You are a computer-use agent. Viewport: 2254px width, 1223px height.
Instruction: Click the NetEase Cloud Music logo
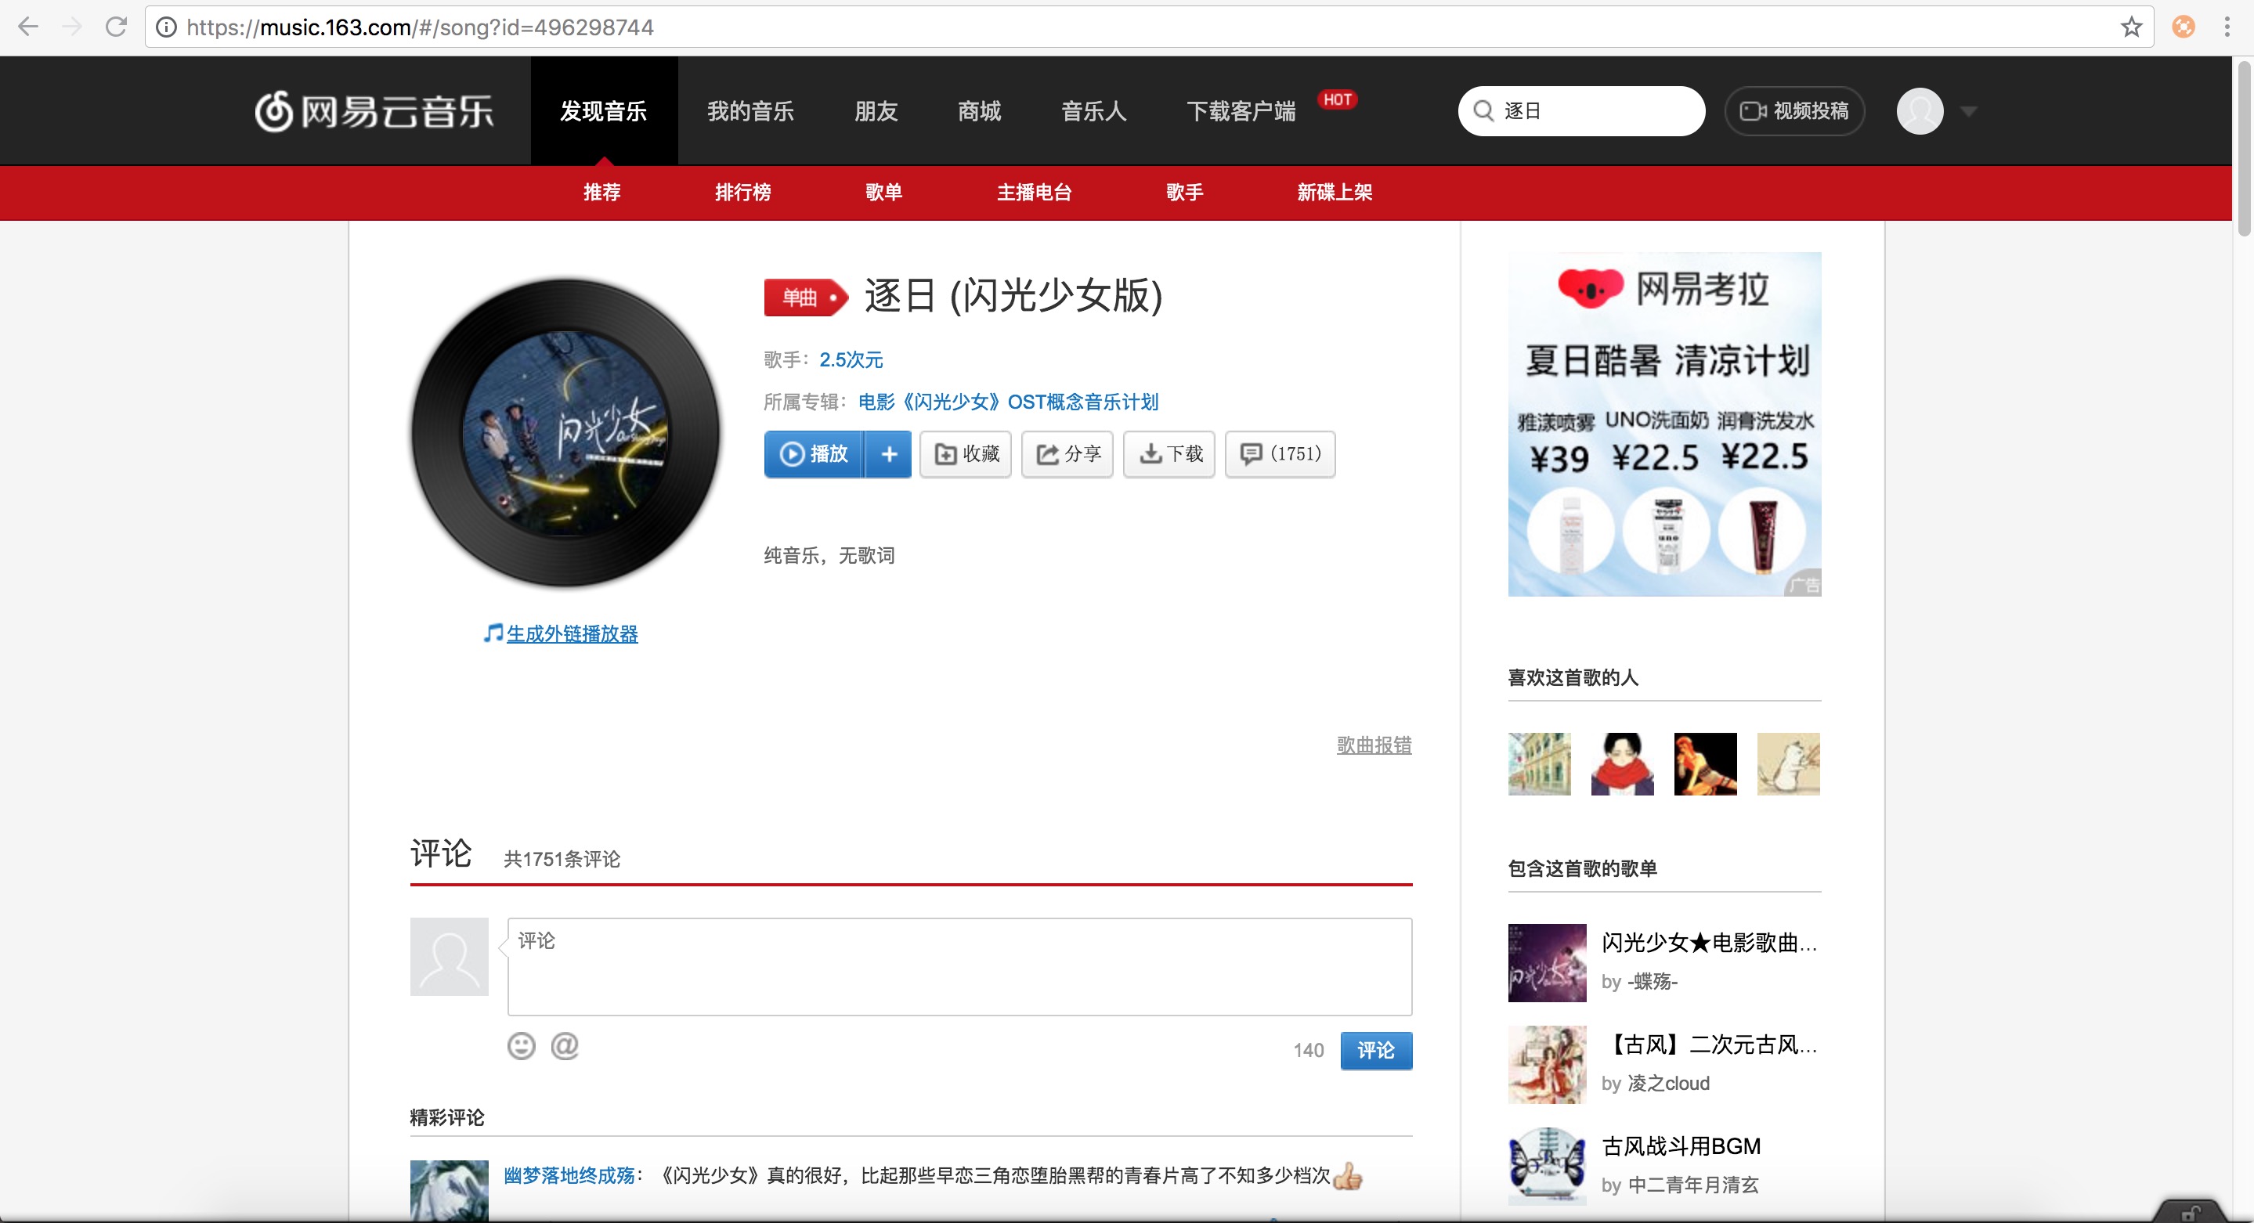click(x=374, y=111)
